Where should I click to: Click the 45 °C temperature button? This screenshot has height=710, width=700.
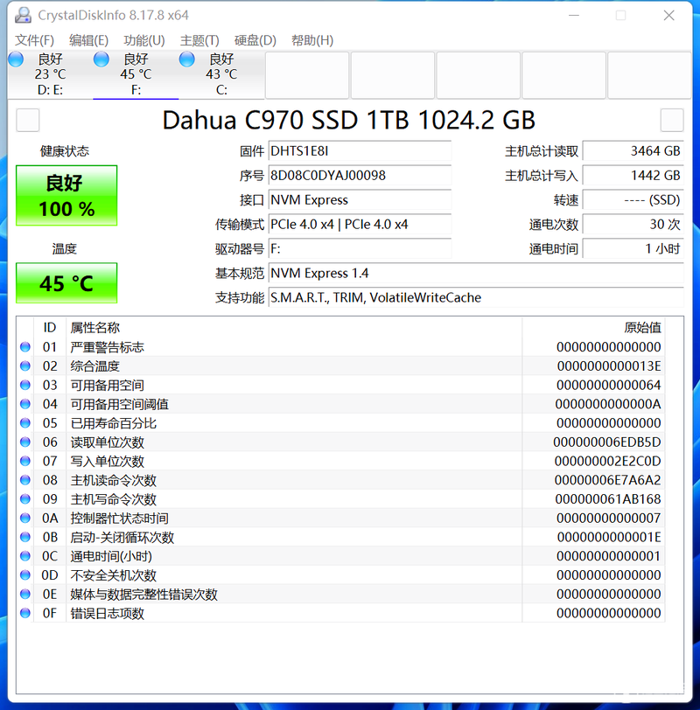66,283
